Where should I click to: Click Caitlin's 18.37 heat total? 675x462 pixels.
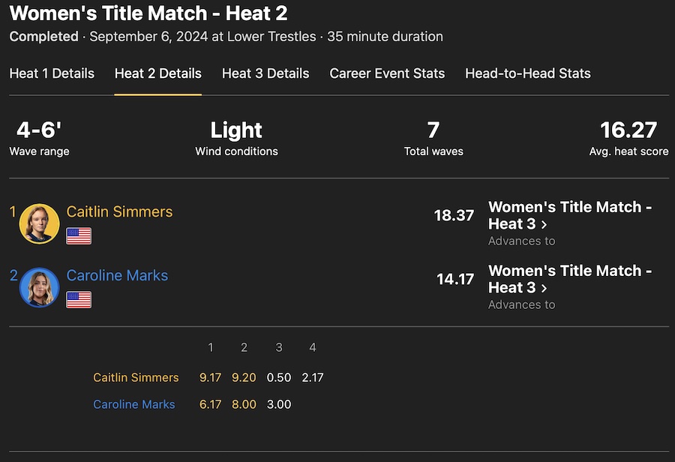pyautogui.click(x=454, y=215)
